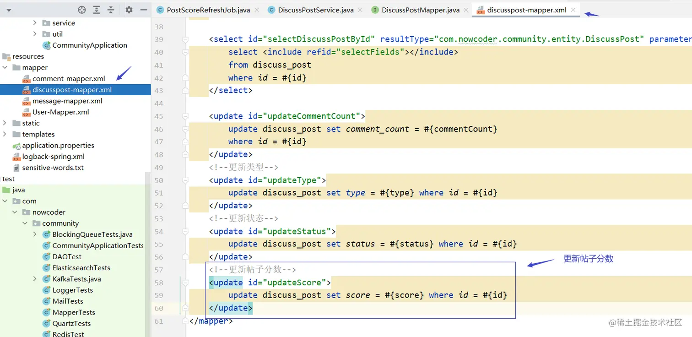Click the comment-mapper.xml file icon
This screenshot has width=692, height=337.
tap(26, 79)
